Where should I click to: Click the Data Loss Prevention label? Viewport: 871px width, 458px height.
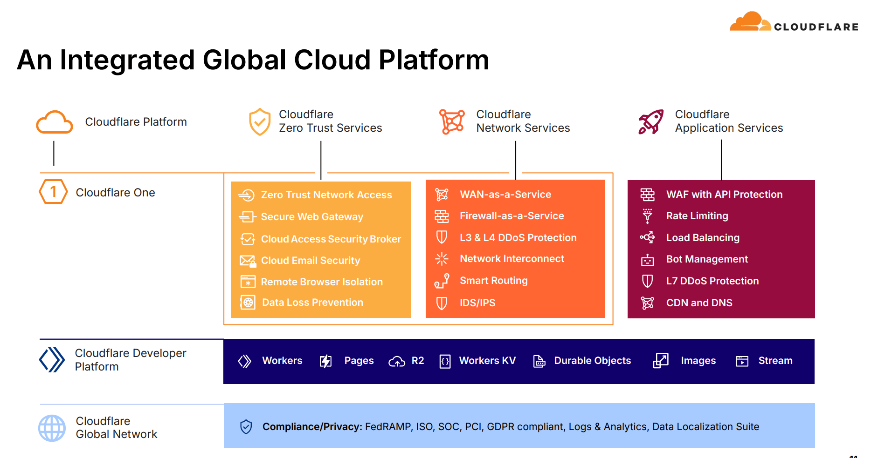point(312,303)
